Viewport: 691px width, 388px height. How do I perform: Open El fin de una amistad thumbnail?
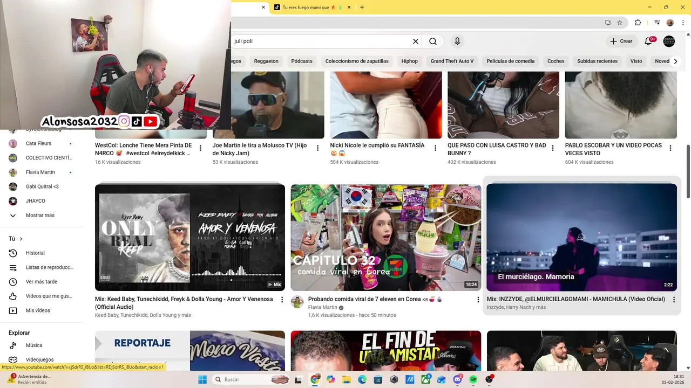coord(386,351)
